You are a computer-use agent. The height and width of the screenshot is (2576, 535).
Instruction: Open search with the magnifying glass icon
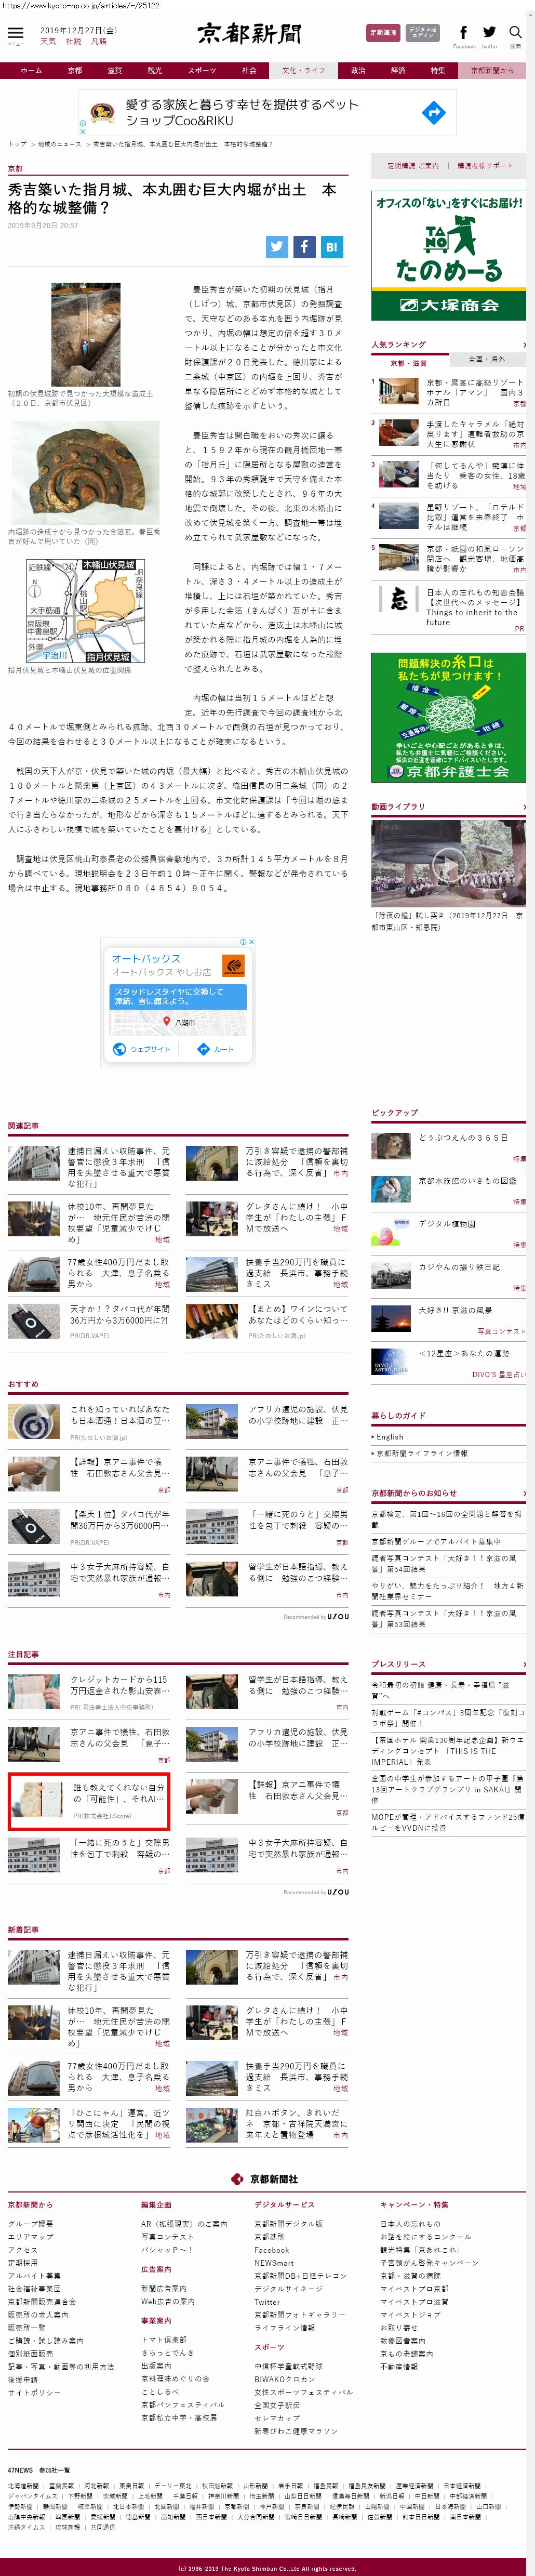515,33
